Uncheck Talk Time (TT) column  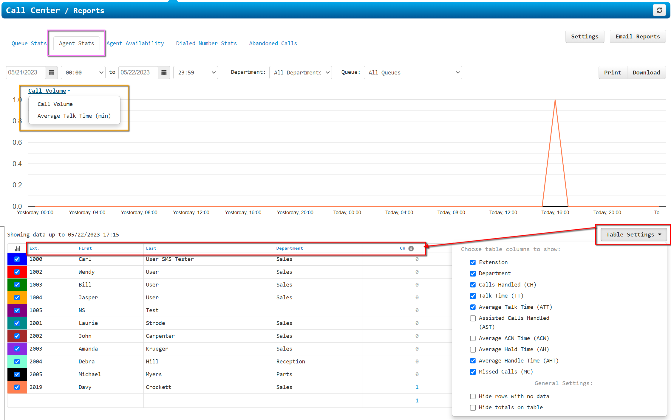[473, 296]
